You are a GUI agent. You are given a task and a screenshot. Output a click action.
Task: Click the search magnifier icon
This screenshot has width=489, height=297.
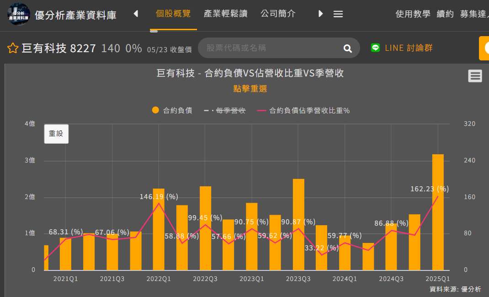pyautogui.click(x=347, y=49)
